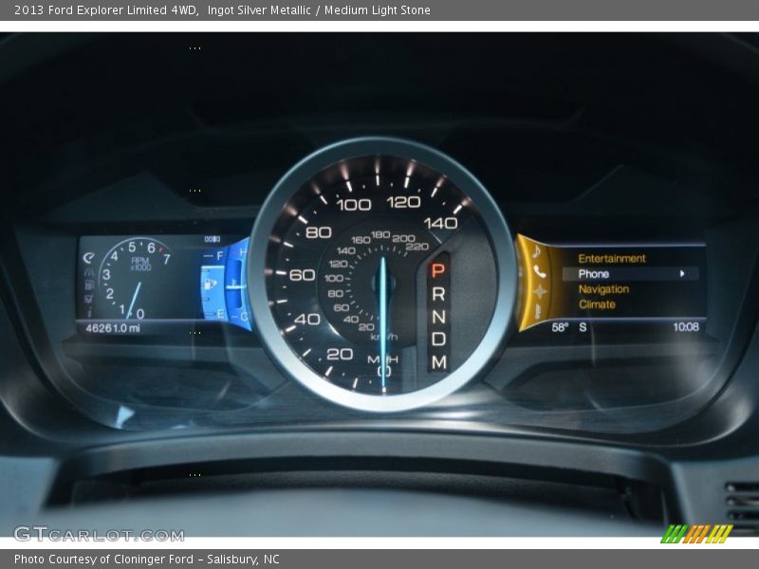The image size is (759, 569).
Task: Choose Navigation from the menu
Action: (x=603, y=289)
